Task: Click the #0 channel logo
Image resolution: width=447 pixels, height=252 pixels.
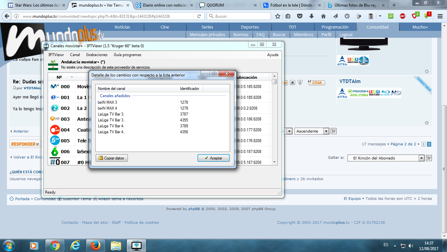Action: 55,162
